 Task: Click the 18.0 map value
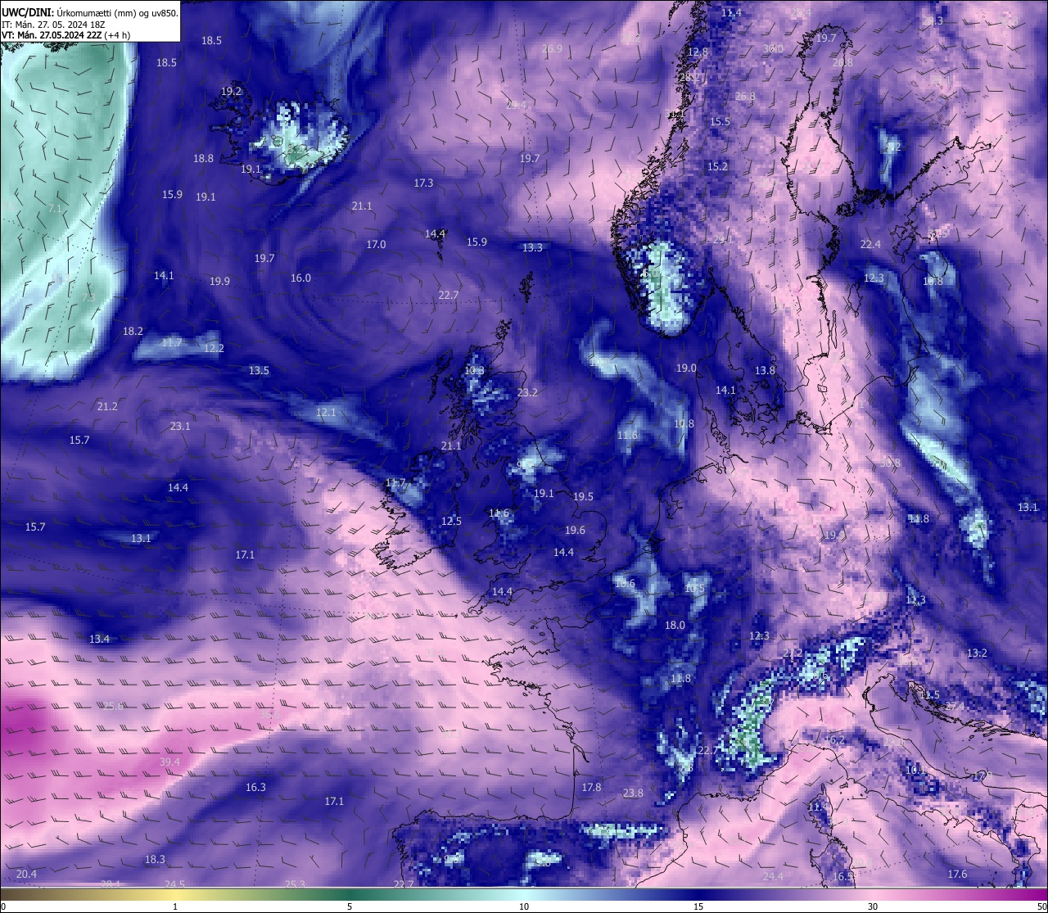point(675,625)
